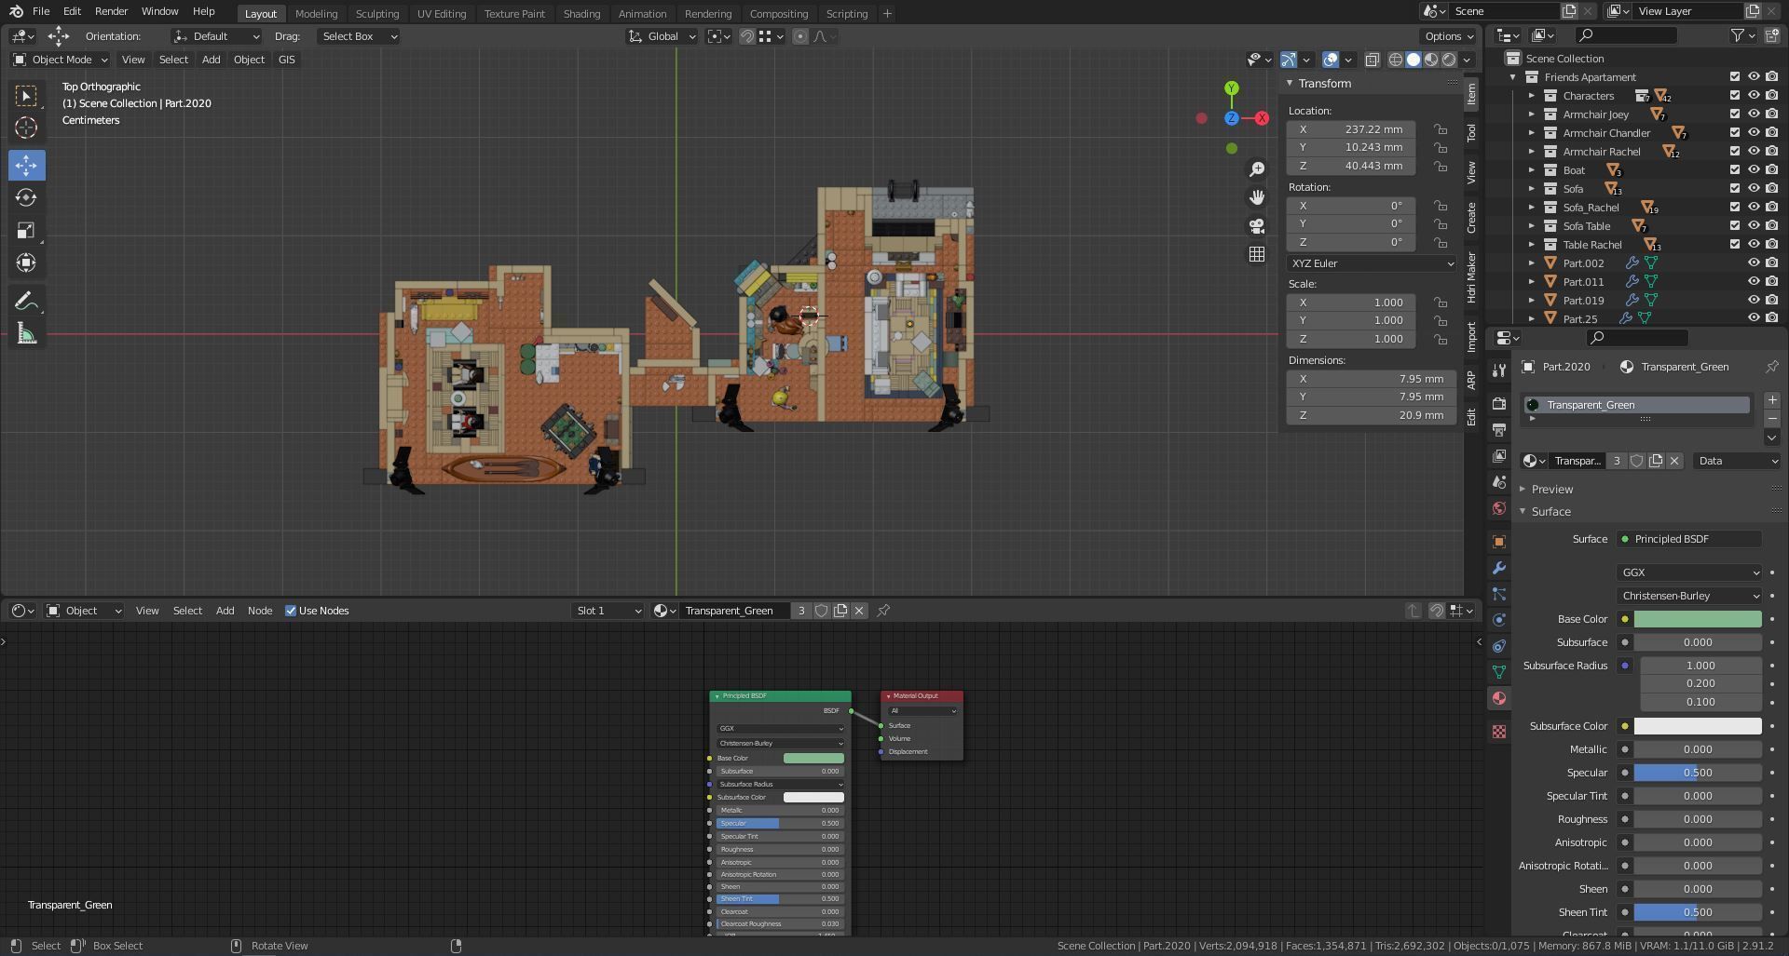Screen dimensions: 1789x956
Task: Open the Material properties tab icon
Action: point(1498,698)
